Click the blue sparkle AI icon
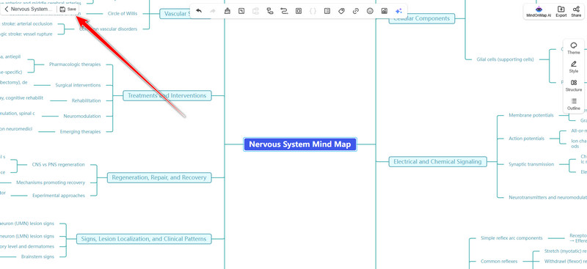 pos(398,11)
